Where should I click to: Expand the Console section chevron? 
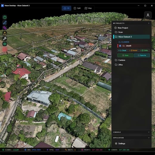149,132
